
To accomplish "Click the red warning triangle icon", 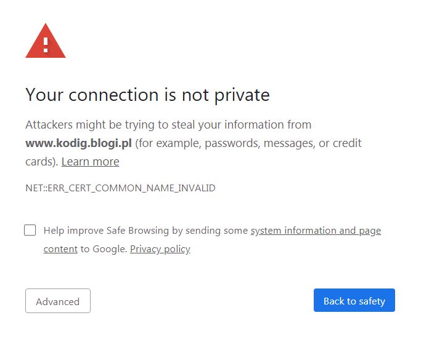I will [46, 41].
